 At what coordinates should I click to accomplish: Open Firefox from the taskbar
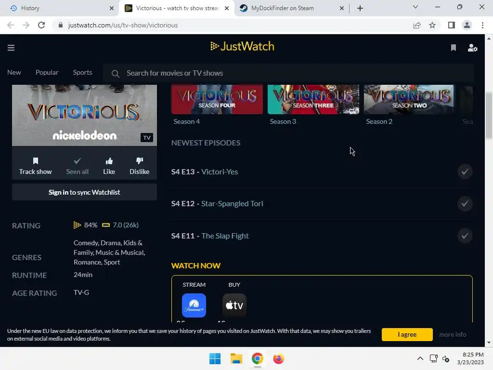(279, 358)
